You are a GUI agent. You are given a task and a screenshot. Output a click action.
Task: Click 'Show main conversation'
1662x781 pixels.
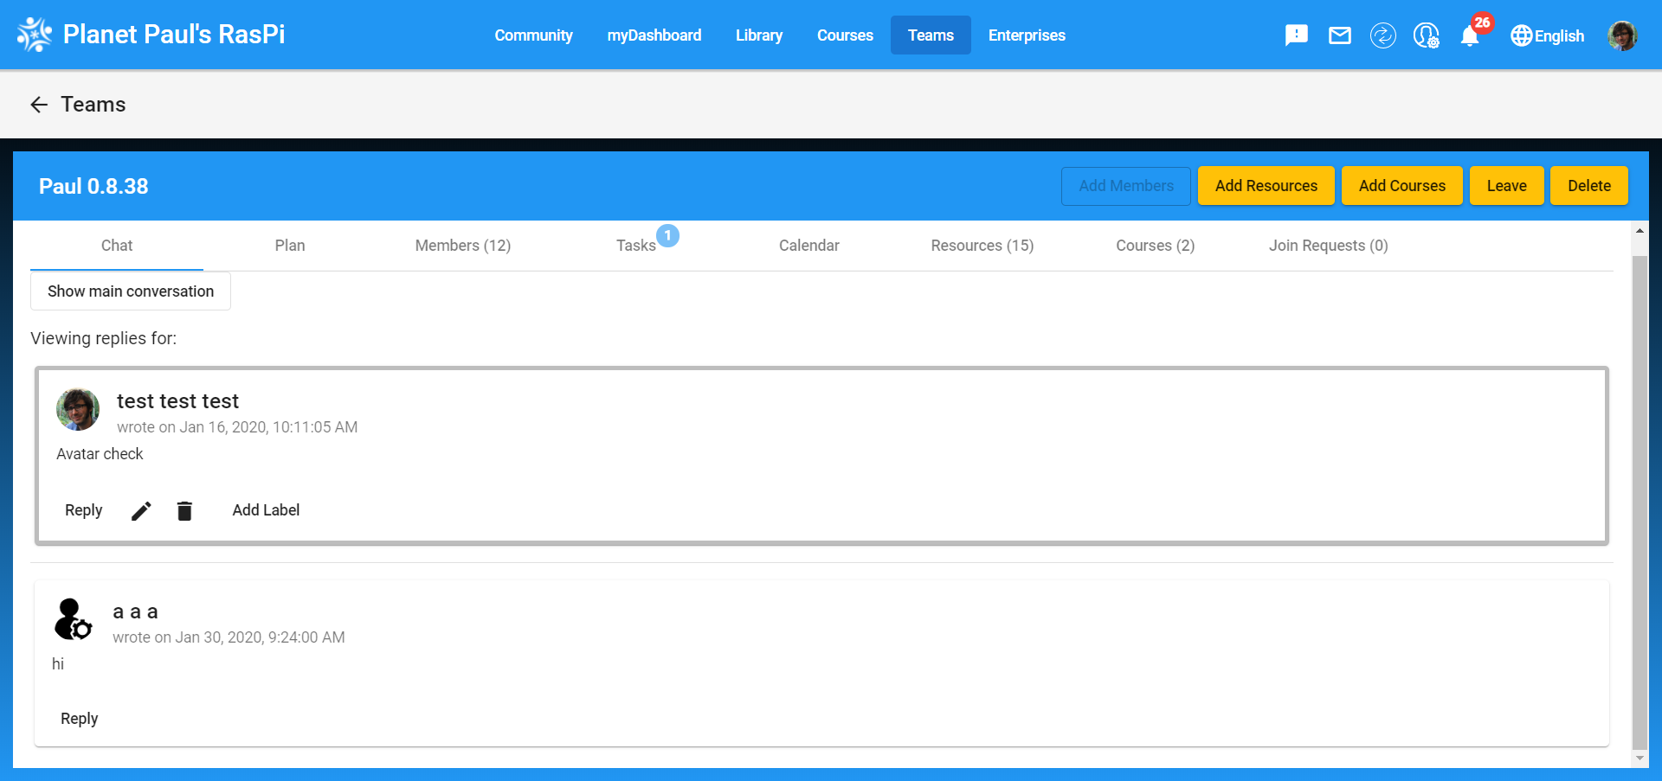(130, 291)
